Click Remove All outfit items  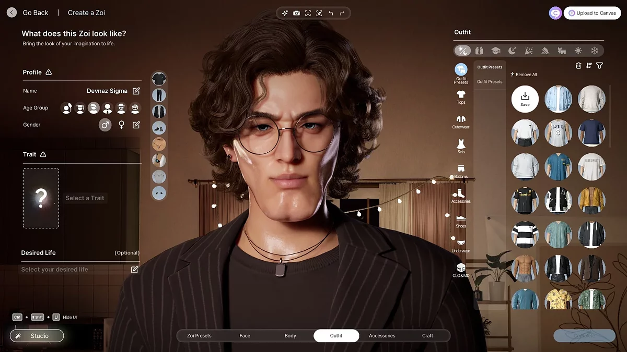tap(524, 75)
